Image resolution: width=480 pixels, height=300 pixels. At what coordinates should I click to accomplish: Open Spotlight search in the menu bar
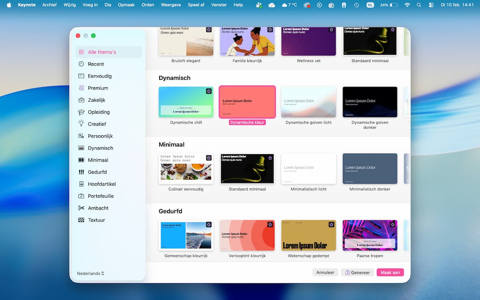click(419, 5)
